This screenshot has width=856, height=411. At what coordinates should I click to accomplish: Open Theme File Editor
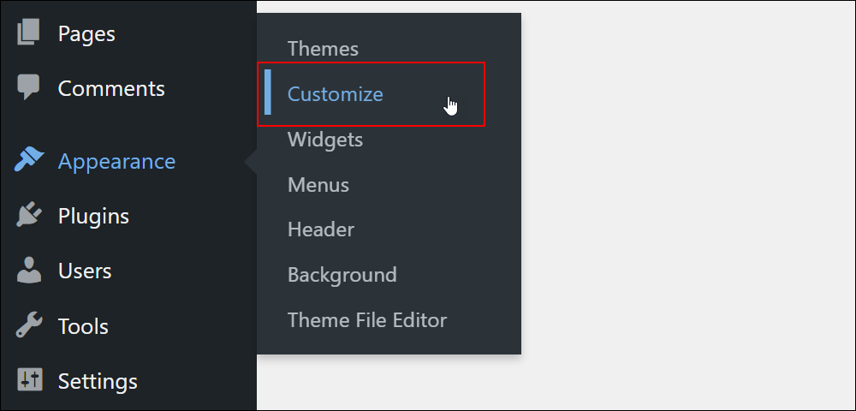click(x=367, y=320)
